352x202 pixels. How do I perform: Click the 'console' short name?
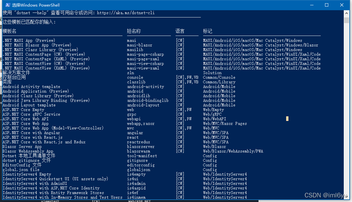click(135, 77)
